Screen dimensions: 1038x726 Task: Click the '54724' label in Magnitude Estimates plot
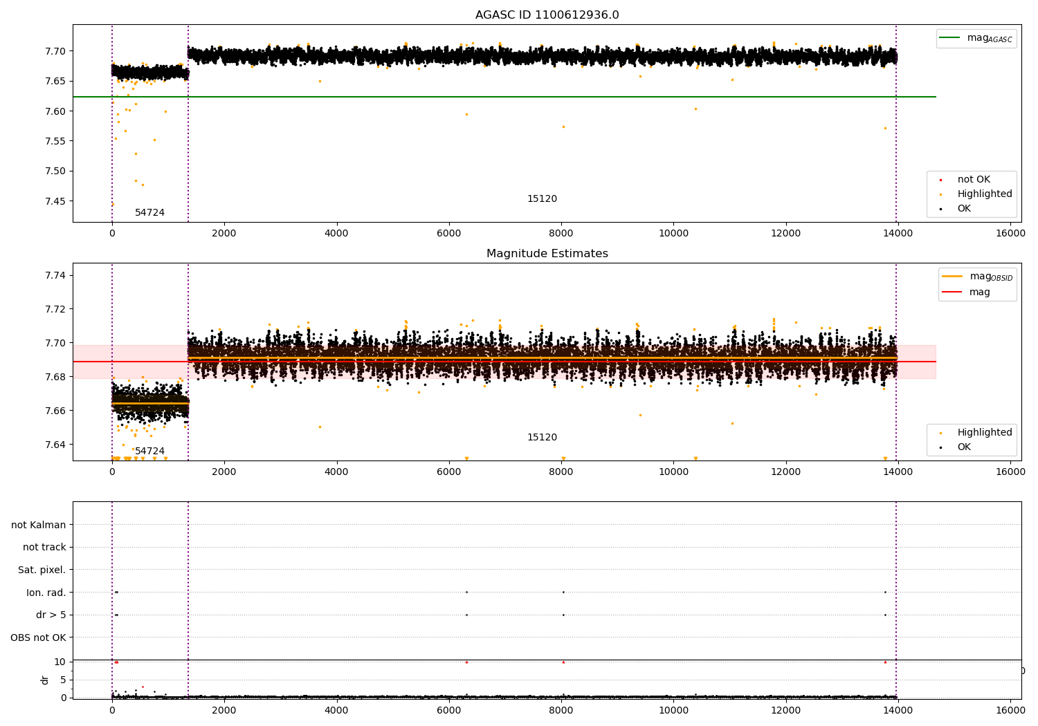tap(149, 452)
